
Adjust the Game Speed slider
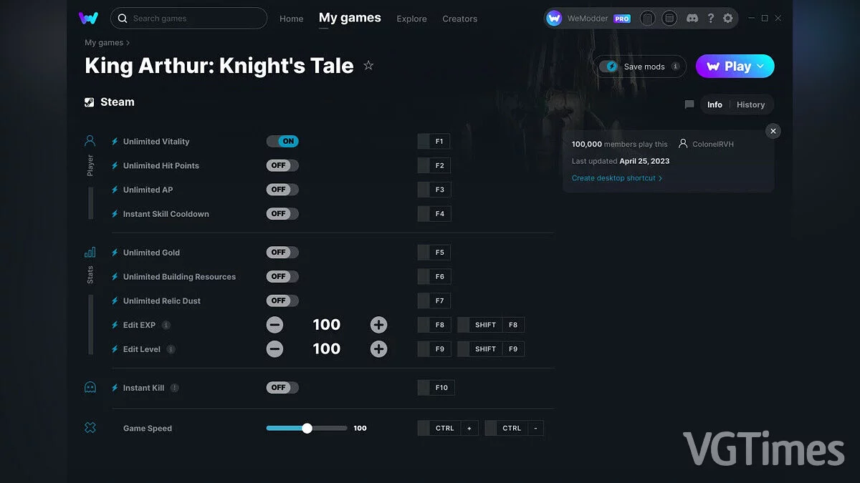coord(307,427)
